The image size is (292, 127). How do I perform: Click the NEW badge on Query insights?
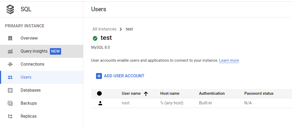[55, 51]
